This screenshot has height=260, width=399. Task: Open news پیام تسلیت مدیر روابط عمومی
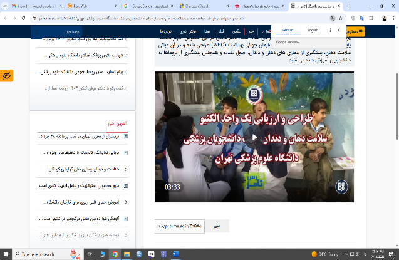pyautogui.click(x=80, y=72)
